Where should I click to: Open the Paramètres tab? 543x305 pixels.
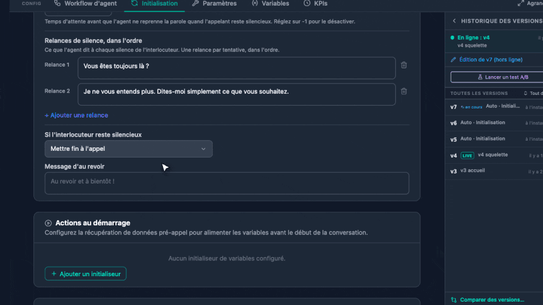pos(214,3)
